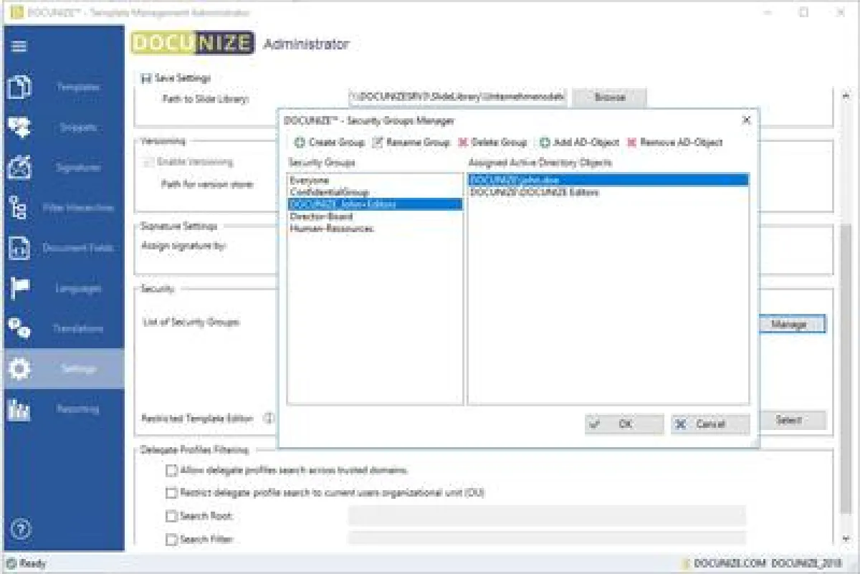Check Restrict delegate profile search to OU
This screenshot has height=574, width=860.
pyautogui.click(x=171, y=493)
